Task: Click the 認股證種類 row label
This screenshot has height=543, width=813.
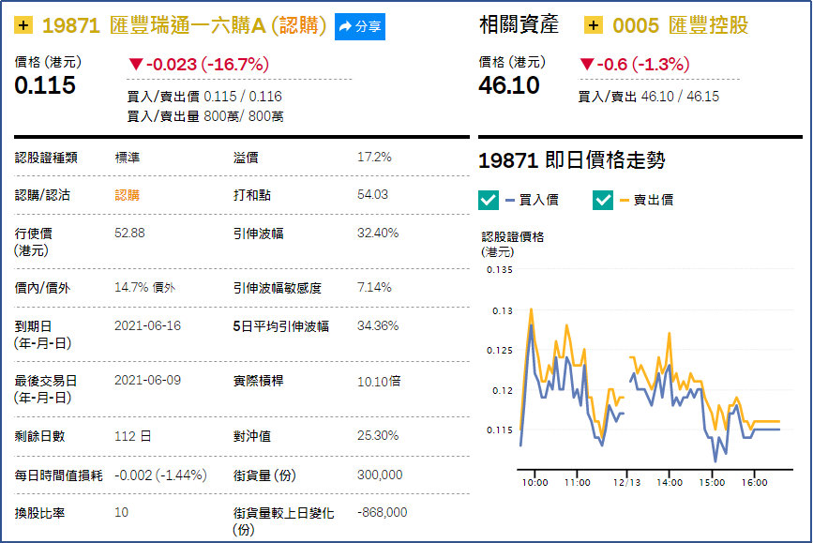Action: (x=46, y=158)
